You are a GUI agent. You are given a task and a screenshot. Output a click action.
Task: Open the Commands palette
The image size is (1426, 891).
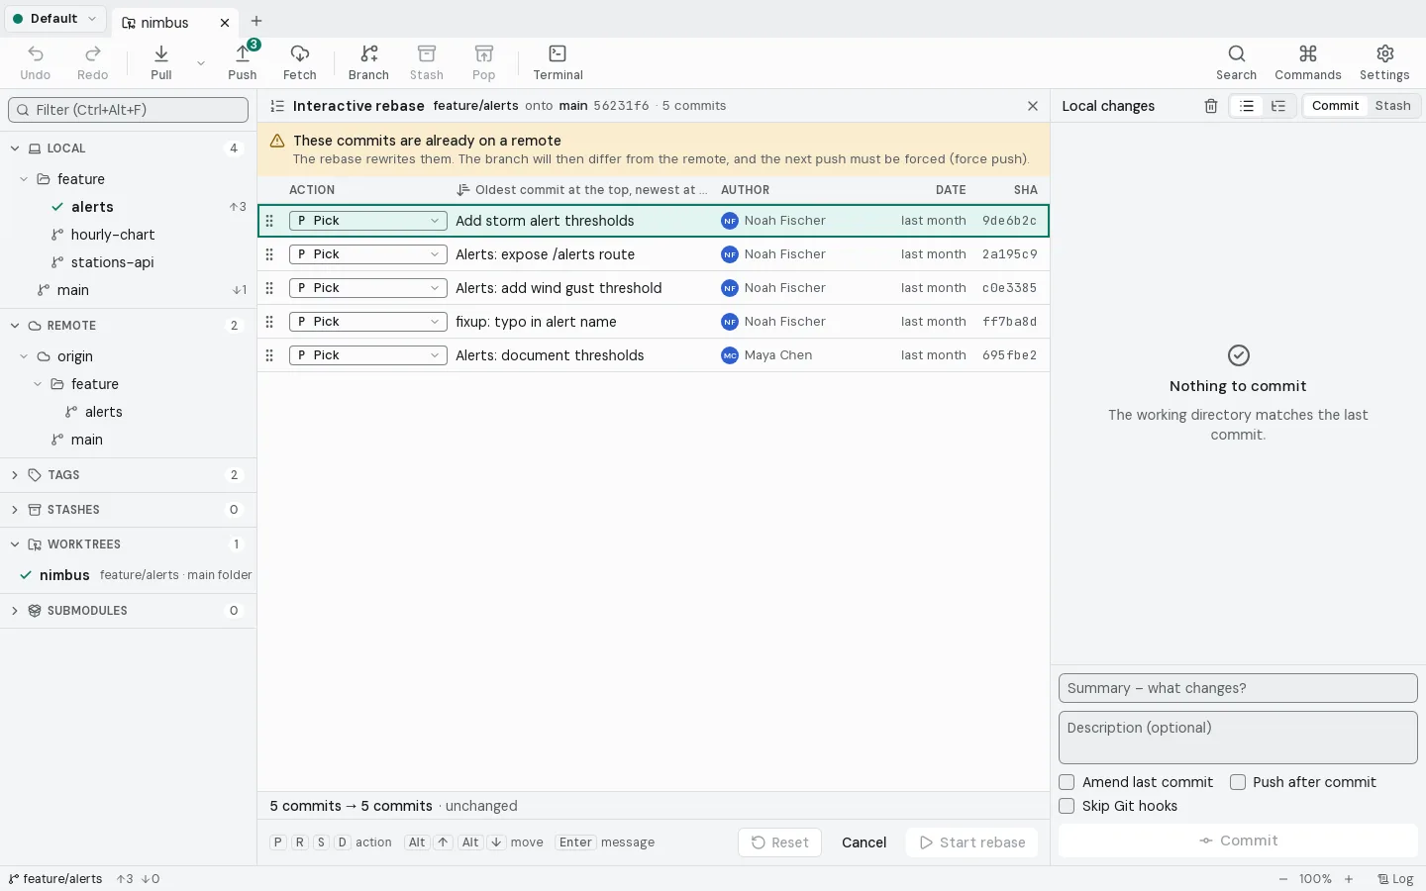click(x=1308, y=62)
